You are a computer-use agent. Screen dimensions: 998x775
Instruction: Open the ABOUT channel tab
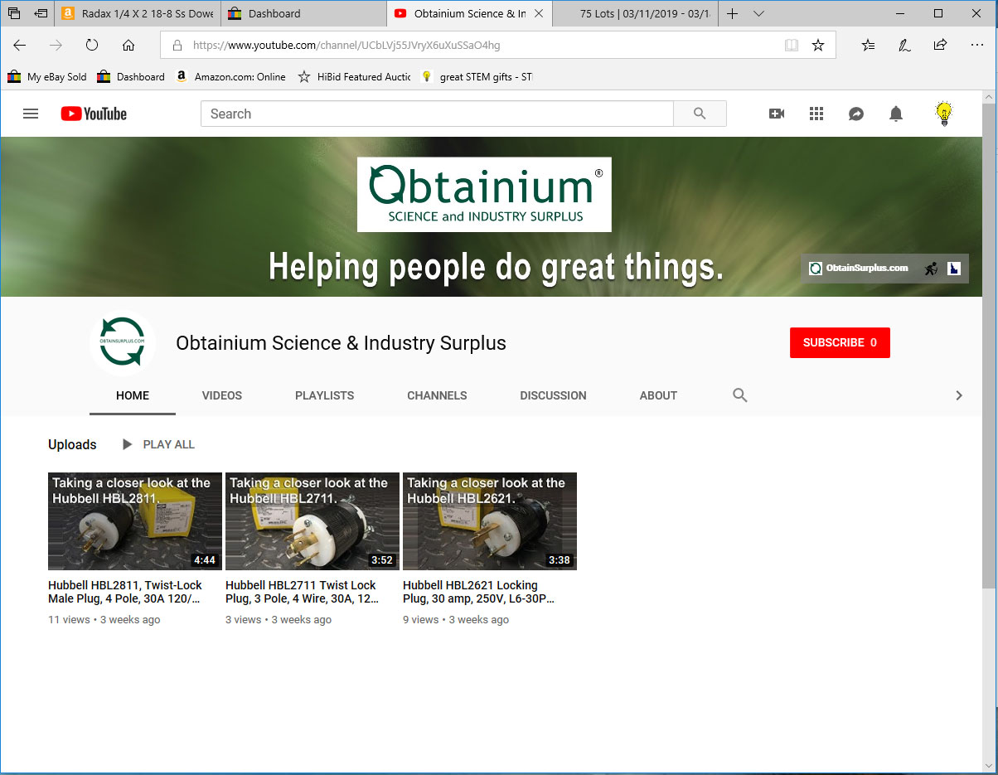coord(658,395)
